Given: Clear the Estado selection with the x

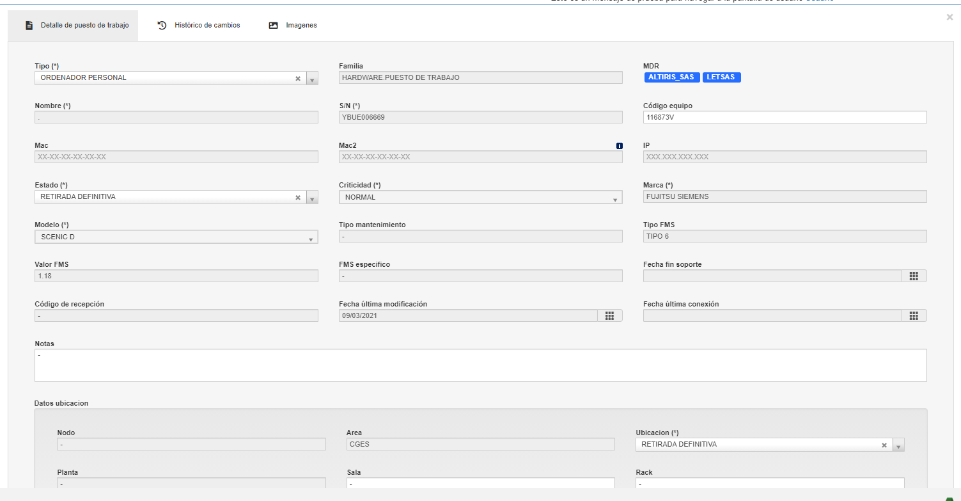Looking at the screenshot, I should [297, 198].
